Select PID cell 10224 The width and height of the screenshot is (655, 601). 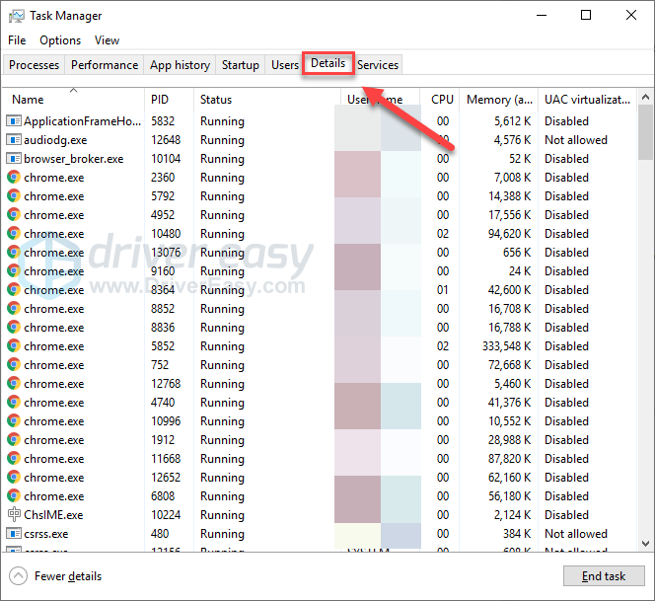pos(166,515)
